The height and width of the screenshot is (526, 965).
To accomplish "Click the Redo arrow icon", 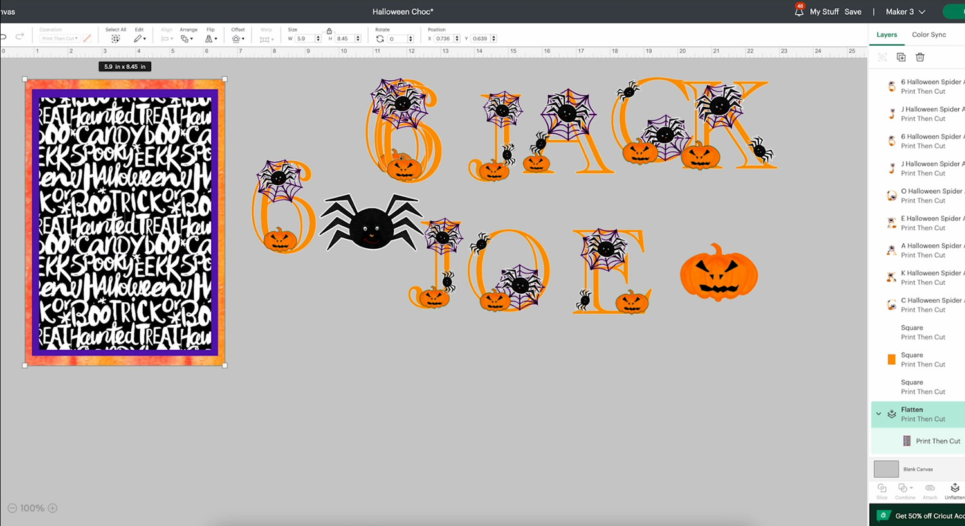I will coord(20,37).
